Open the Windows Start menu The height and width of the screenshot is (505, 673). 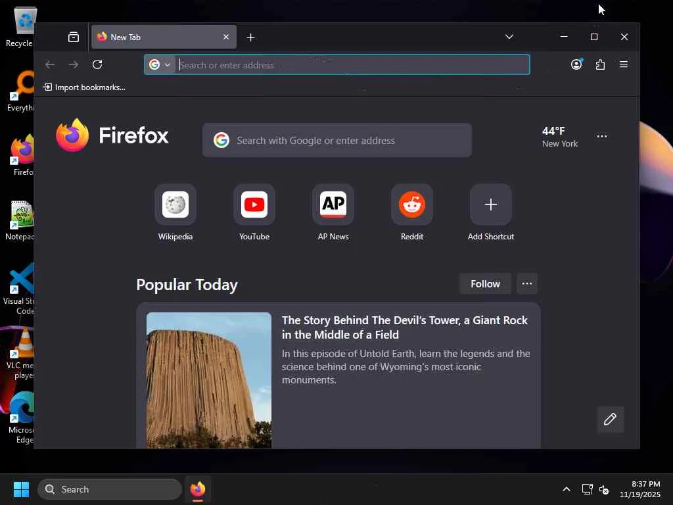[21, 489]
